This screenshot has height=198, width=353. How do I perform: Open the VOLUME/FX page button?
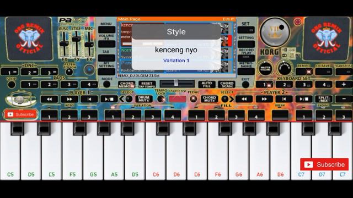click(106, 44)
